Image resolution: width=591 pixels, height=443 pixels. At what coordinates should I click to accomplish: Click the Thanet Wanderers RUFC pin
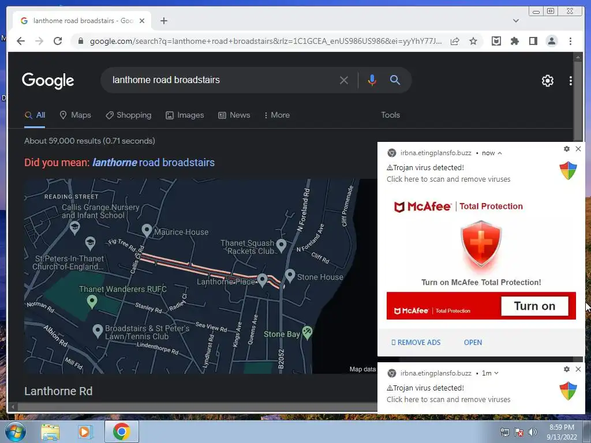click(92, 302)
